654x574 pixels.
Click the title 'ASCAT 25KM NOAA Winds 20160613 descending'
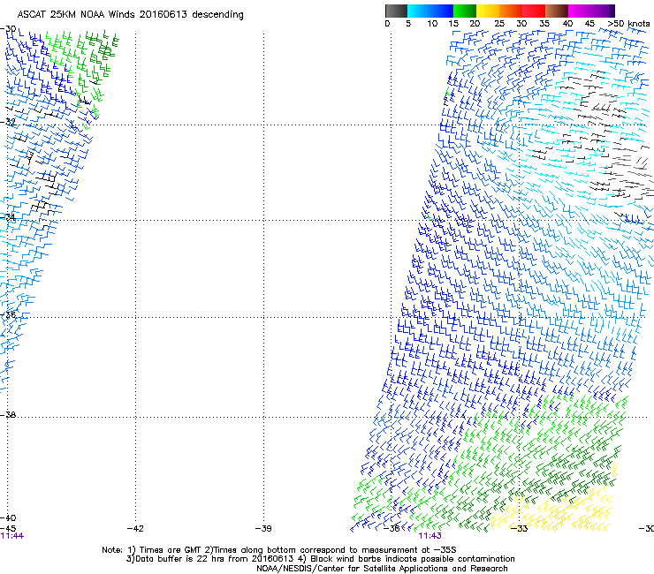point(130,15)
